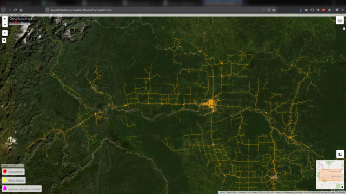The width and height of the screenshot is (346, 194).
Task: Reload the current page
Action: (x=15, y=10)
